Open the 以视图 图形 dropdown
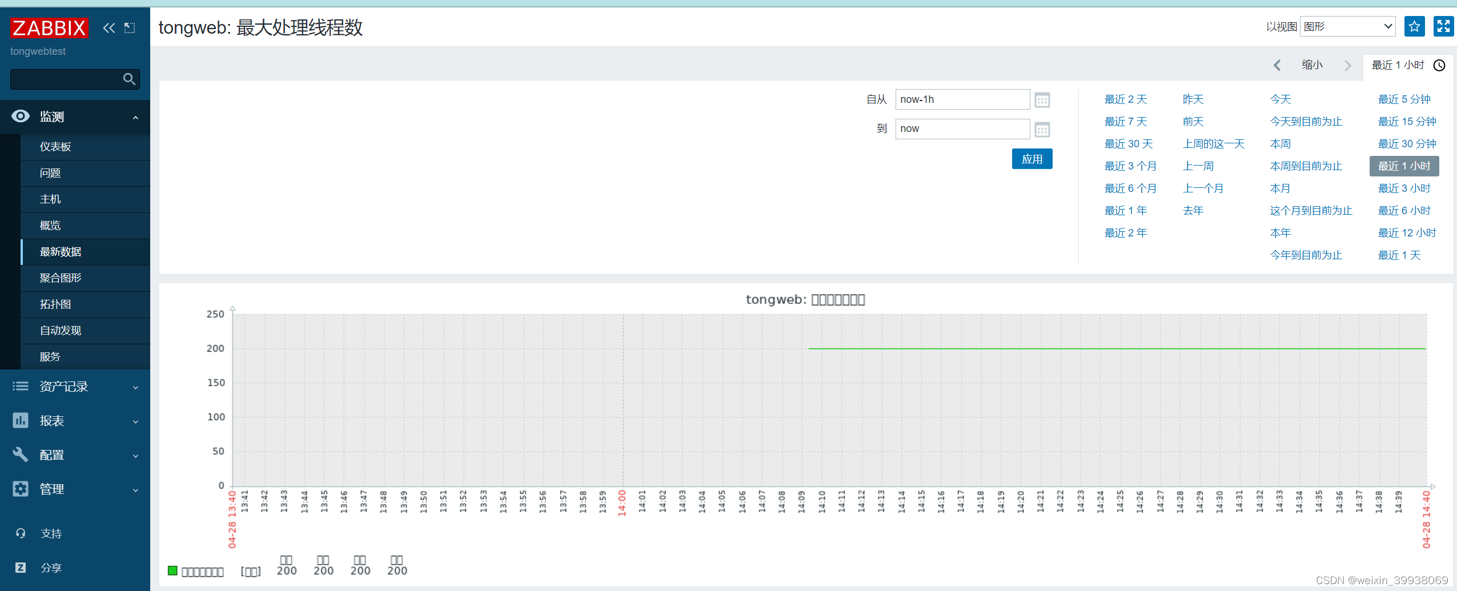 [x=1347, y=26]
